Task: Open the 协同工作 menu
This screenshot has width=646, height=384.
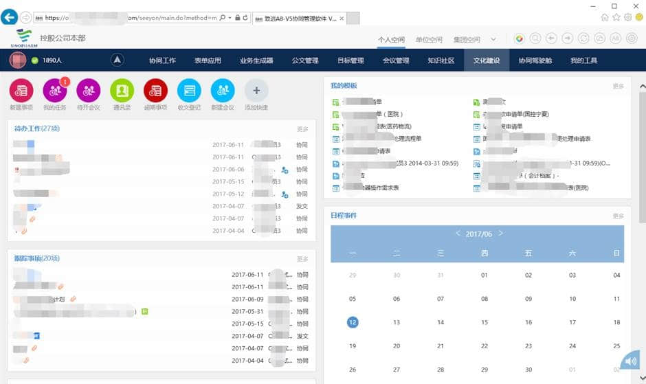Action: click(162, 60)
